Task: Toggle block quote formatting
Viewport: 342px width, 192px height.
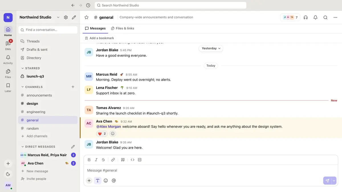Action: (x=123, y=160)
